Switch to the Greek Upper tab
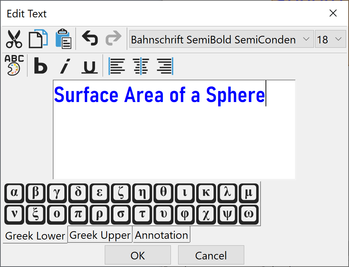 100,235
